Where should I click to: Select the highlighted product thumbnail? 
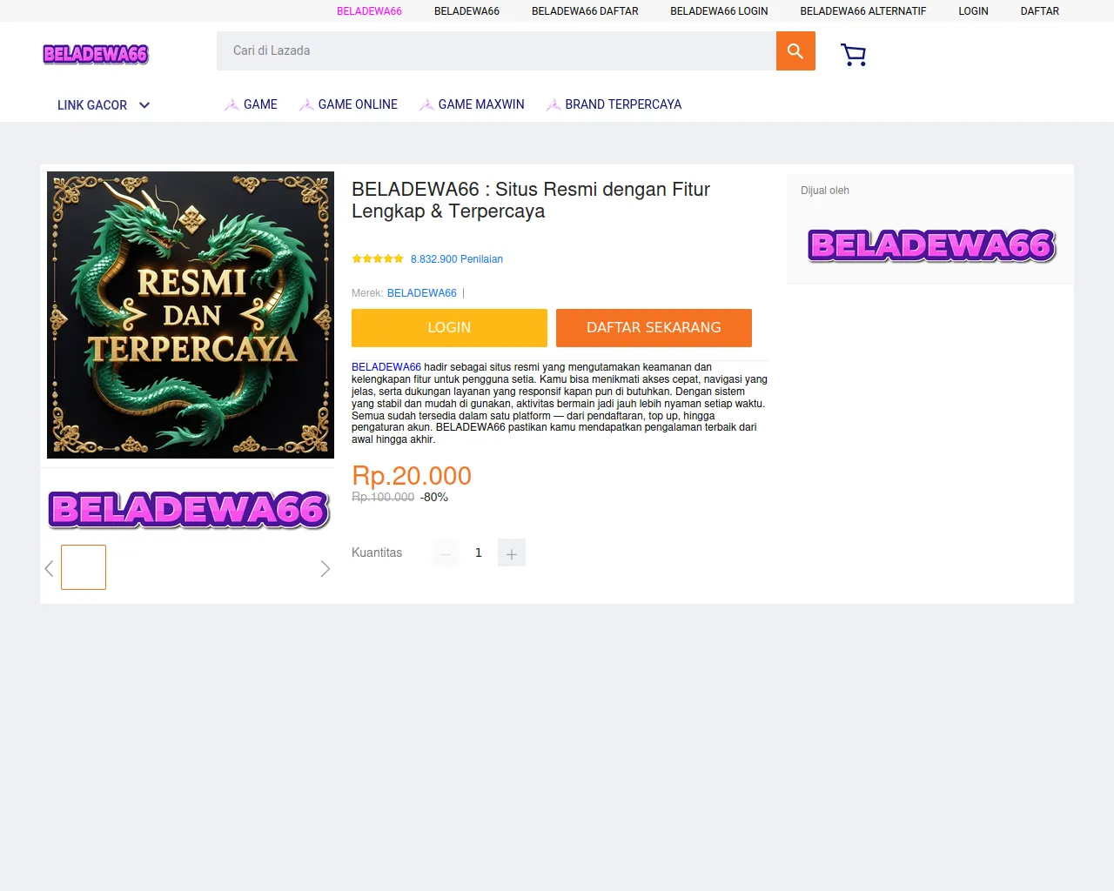(x=84, y=567)
